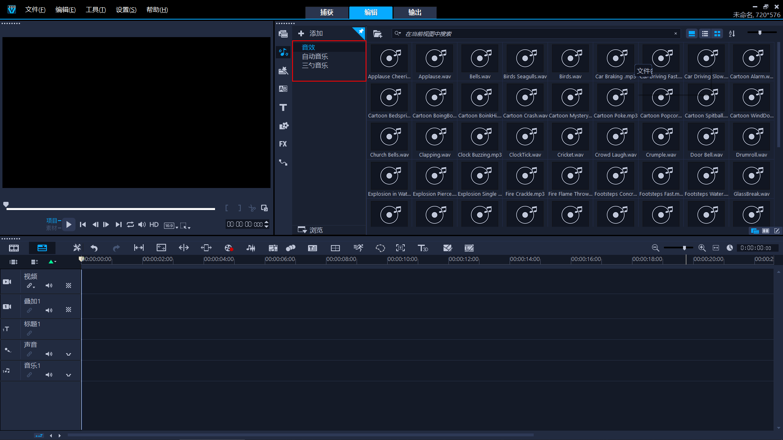Image resolution: width=783 pixels, height=440 pixels.
Task: Open the multi-camera split screen tool
Action: click(x=335, y=248)
